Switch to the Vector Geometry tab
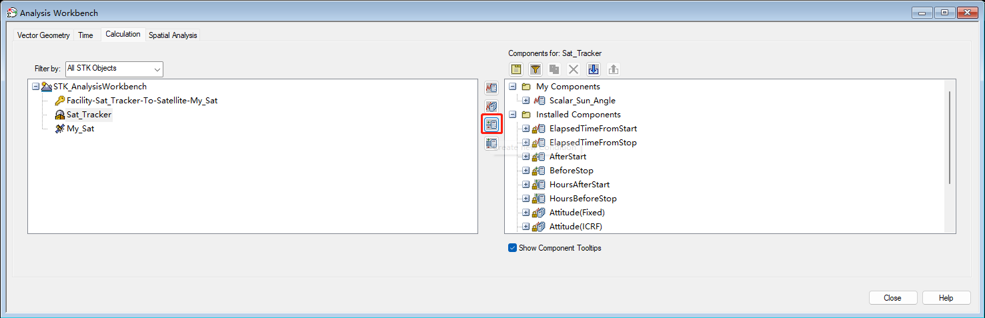The image size is (985, 318). click(43, 35)
